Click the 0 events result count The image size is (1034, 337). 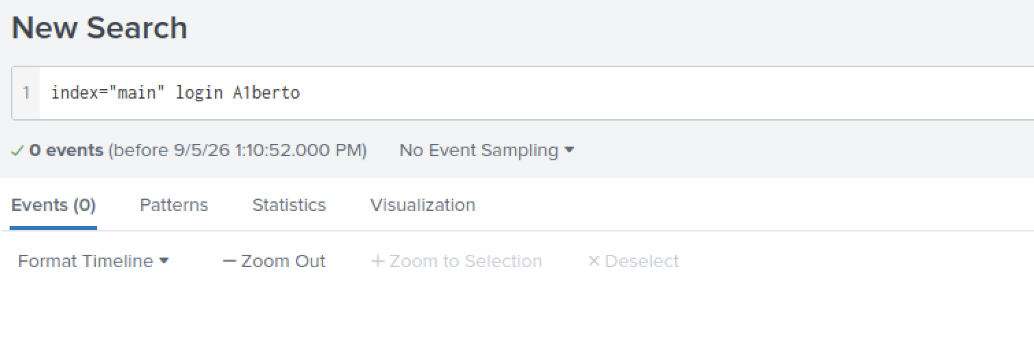(66, 151)
